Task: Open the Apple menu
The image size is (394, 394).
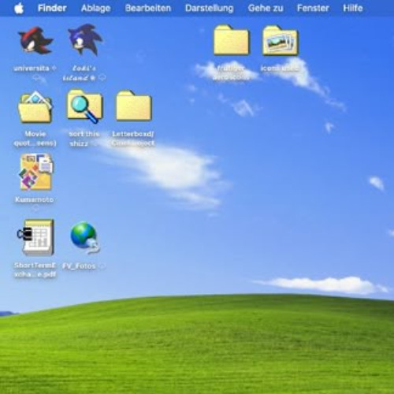Action: pyautogui.click(x=19, y=8)
